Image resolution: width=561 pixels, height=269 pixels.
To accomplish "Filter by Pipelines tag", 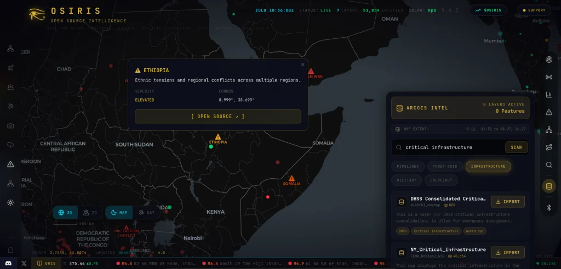I will [x=408, y=166].
